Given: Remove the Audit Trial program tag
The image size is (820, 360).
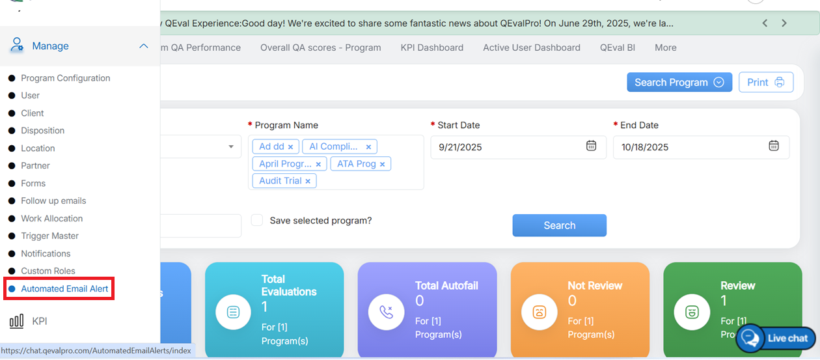Looking at the screenshot, I should (308, 181).
